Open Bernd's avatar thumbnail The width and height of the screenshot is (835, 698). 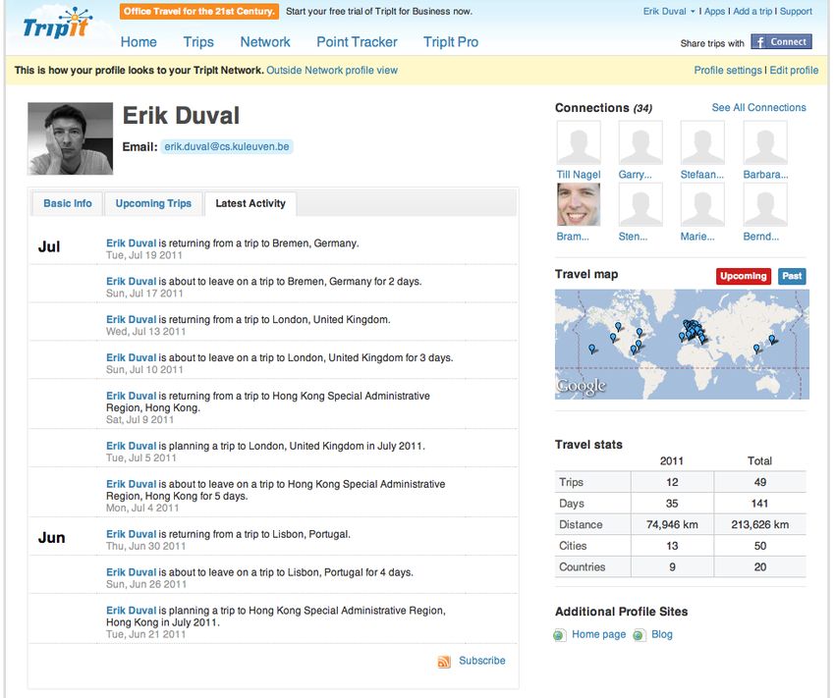pos(764,205)
